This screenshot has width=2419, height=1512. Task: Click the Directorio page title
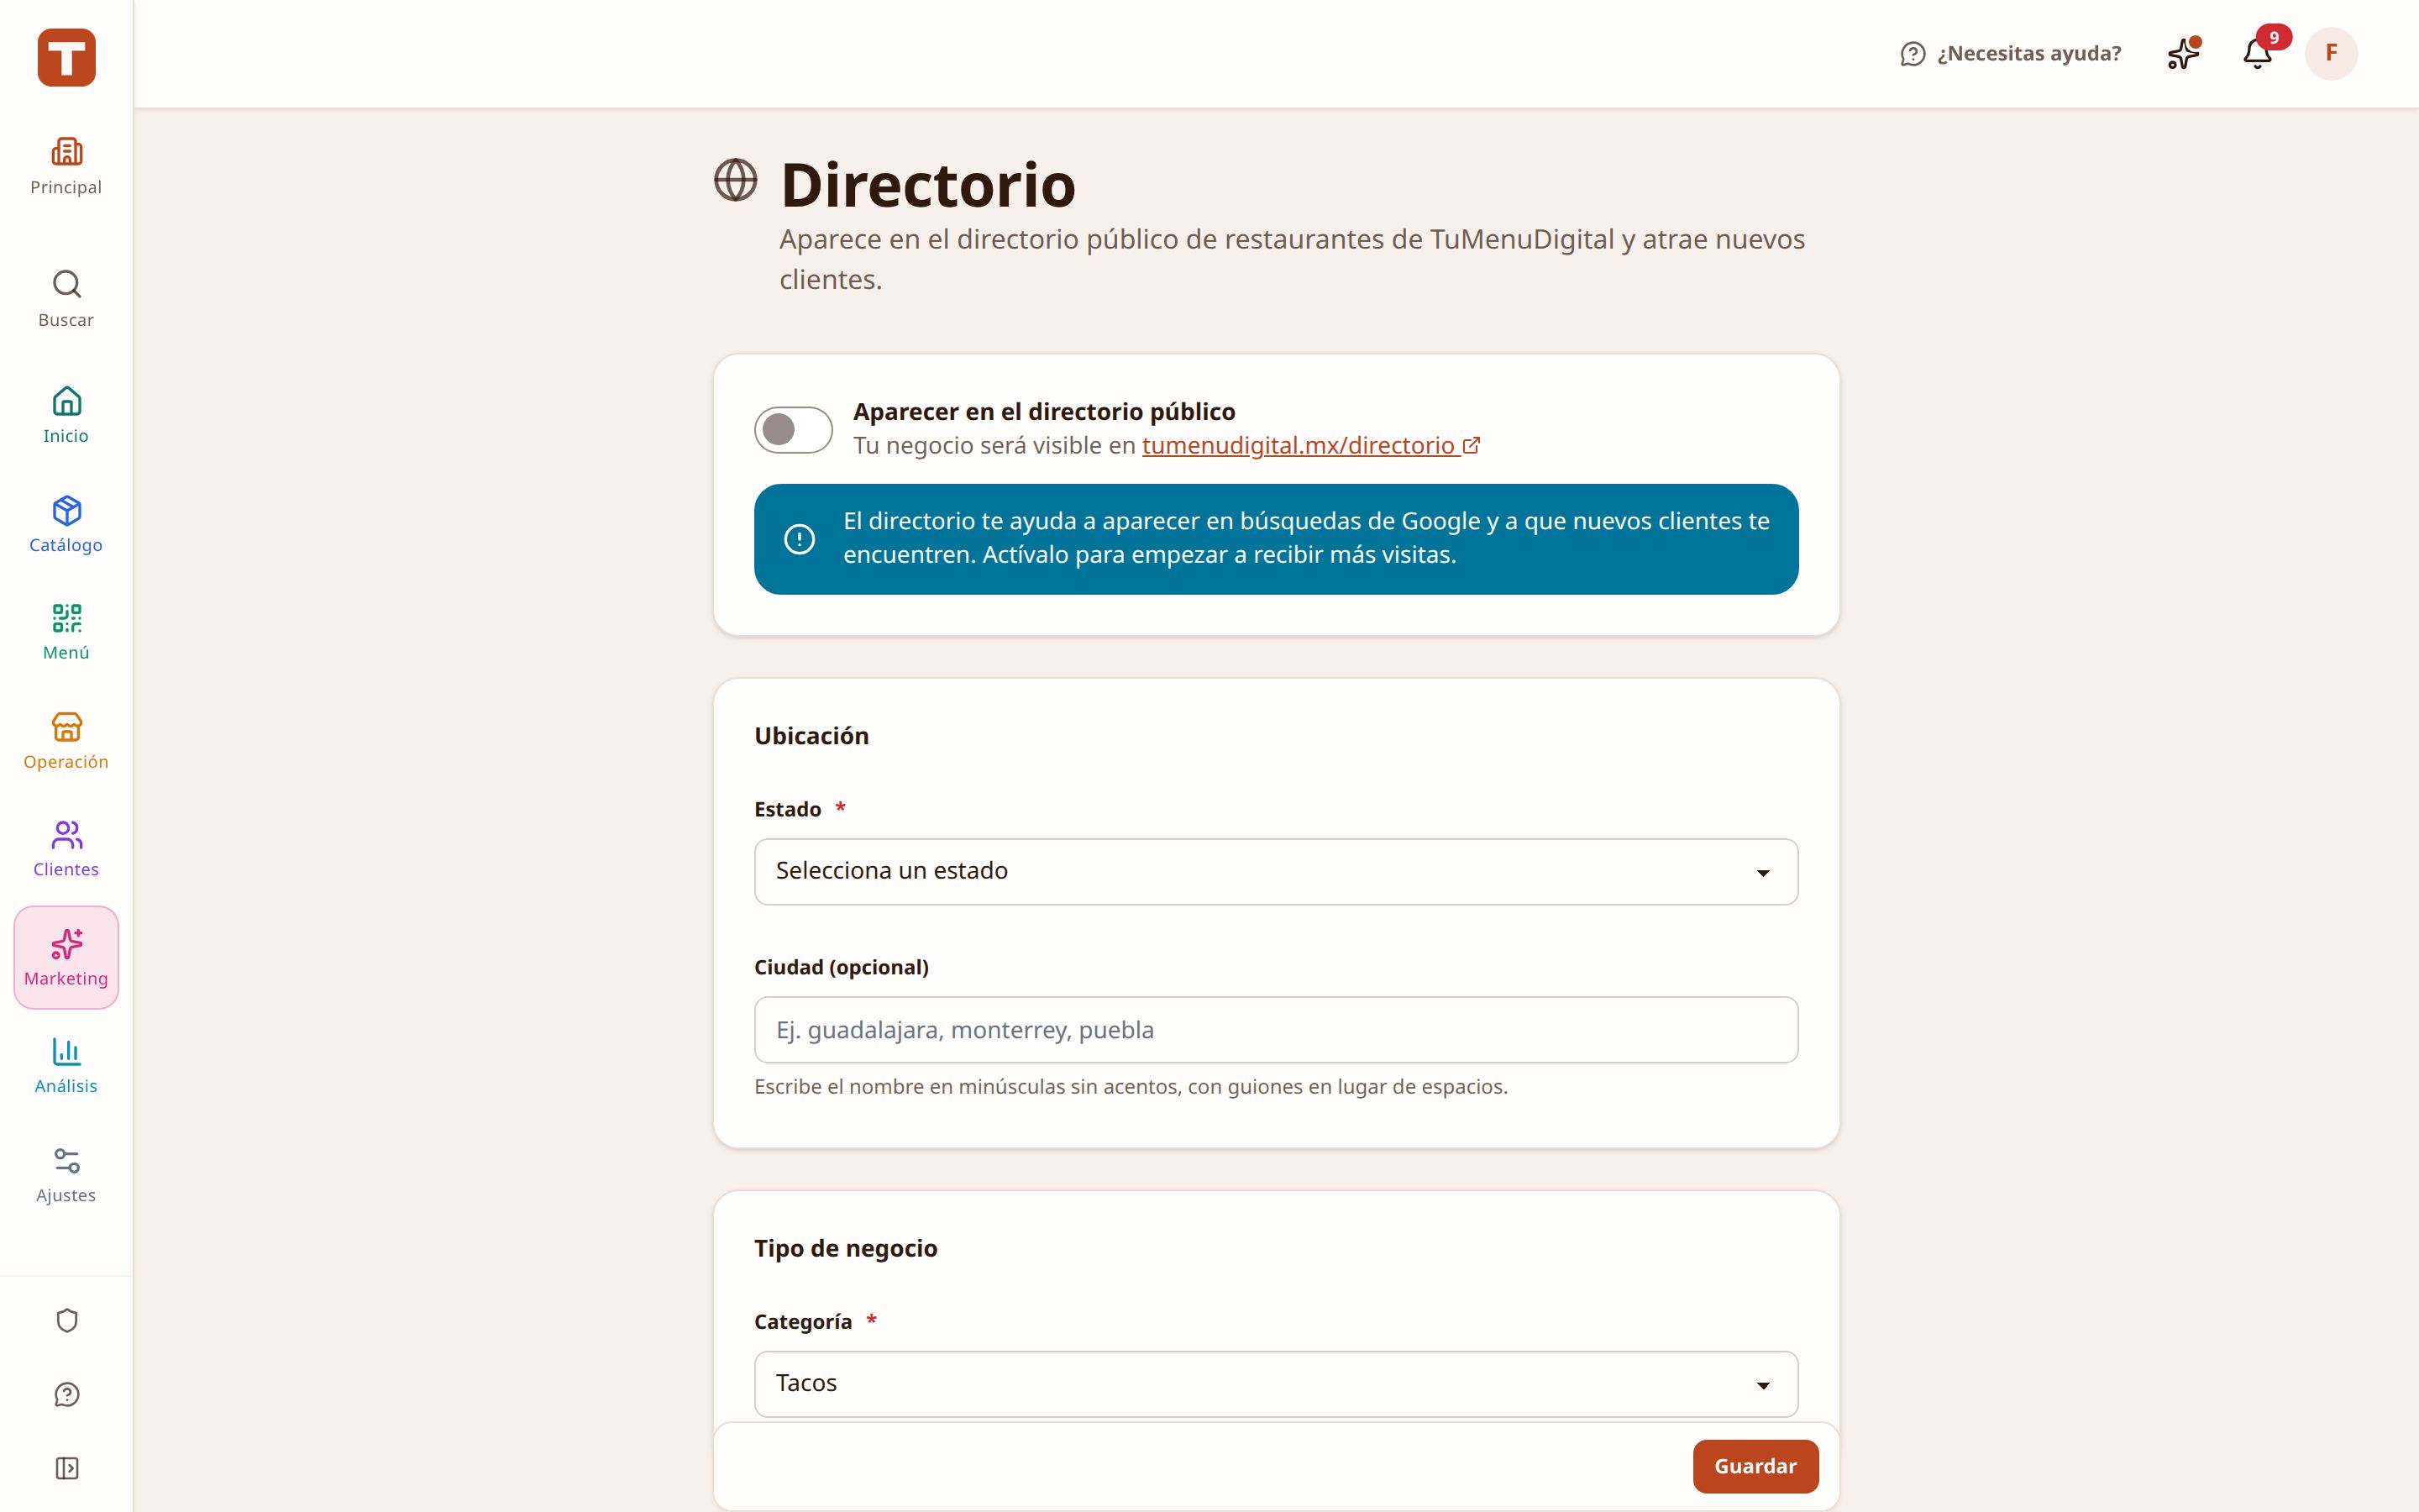[927, 185]
